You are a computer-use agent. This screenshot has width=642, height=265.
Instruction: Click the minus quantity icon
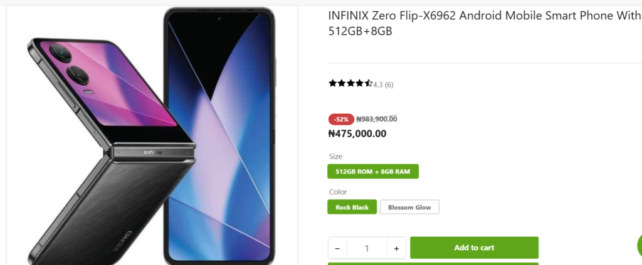coord(337,248)
